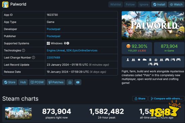The image size is (185, 123).
Task: Click the Steam Cloud icon
Action: 145,60
